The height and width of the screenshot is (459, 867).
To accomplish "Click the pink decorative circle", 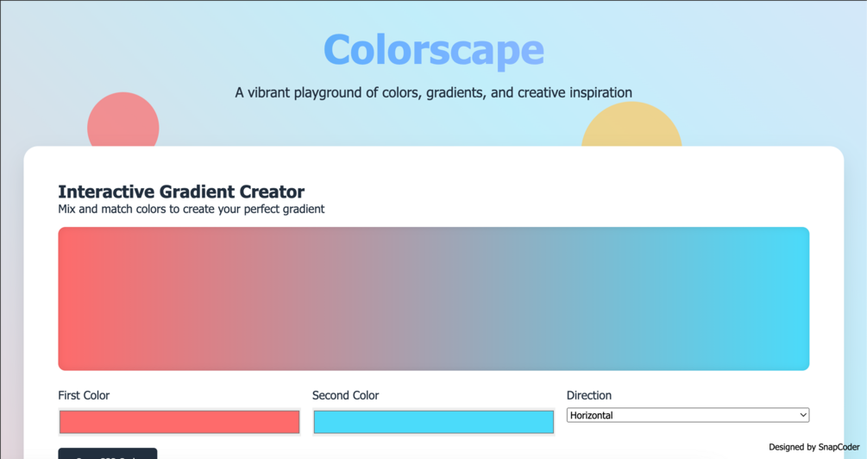I will [x=123, y=120].
